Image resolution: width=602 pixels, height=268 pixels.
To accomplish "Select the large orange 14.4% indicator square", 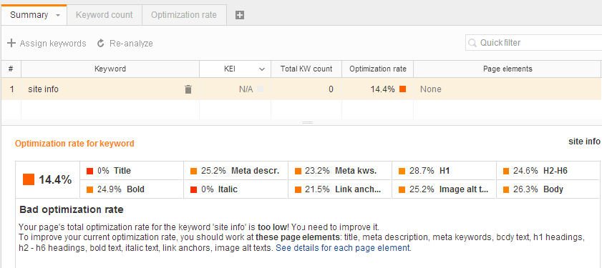I will point(29,179).
